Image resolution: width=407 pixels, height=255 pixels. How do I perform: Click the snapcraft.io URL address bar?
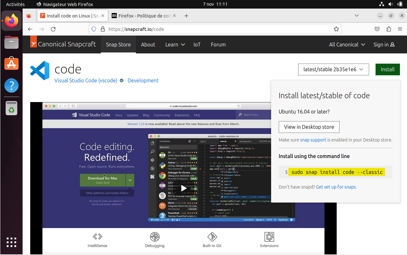pos(216,29)
